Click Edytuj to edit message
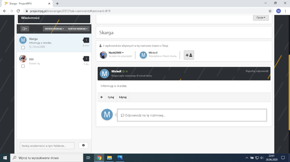 (123, 97)
